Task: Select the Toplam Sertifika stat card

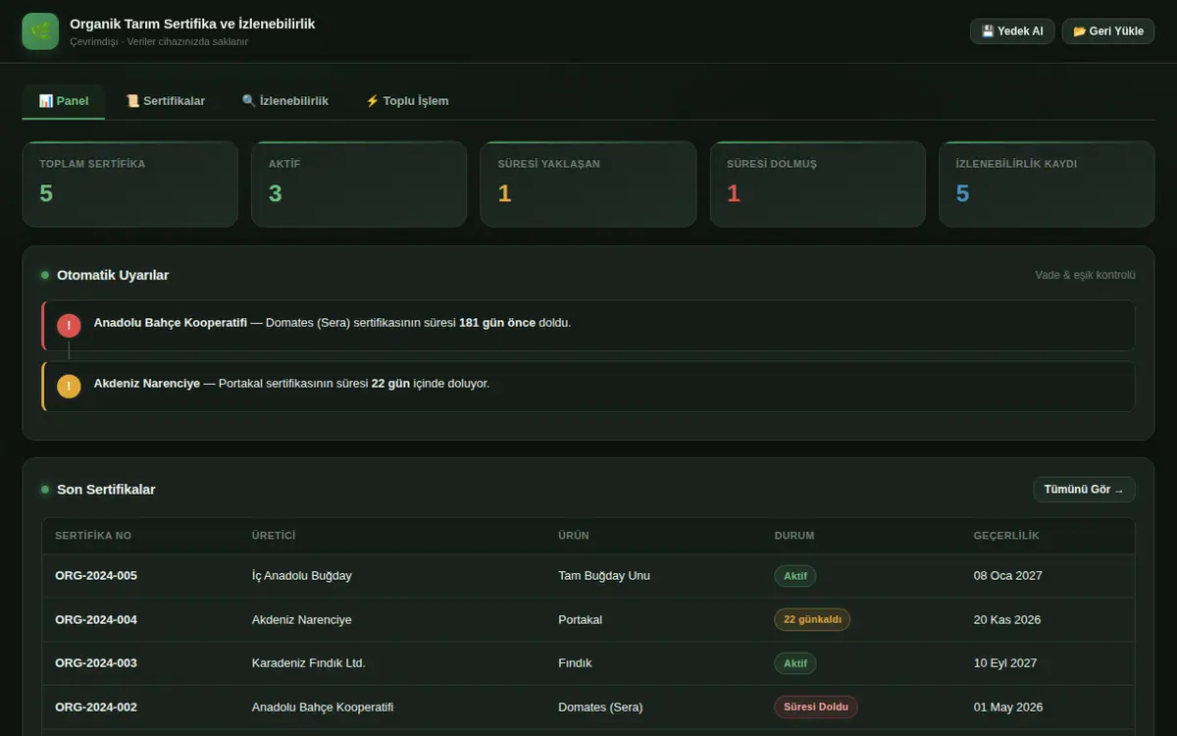Action: pyautogui.click(x=129, y=184)
